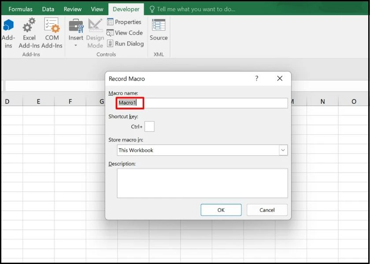Select the Developer tab
This screenshot has height=264, width=370.
coord(126,9)
